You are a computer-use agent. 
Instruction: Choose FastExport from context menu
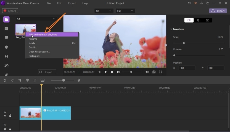(52, 56)
